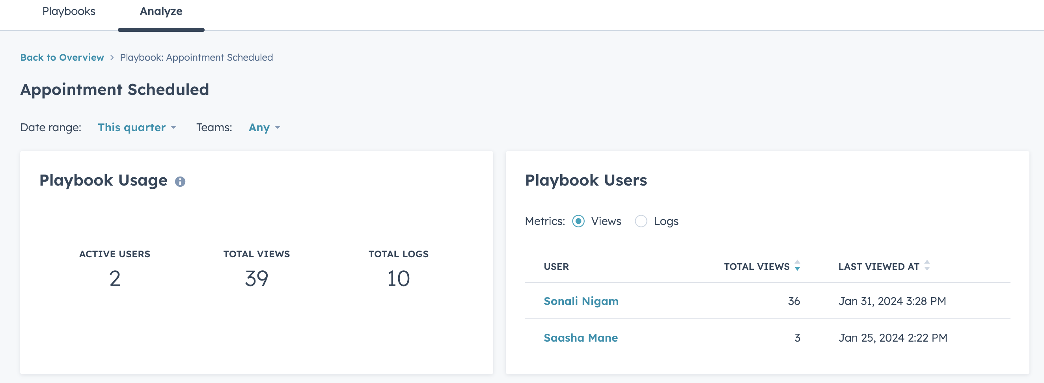Click the Total Logs count of 10
Image resolution: width=1044 pixels, height=383 pixels.
click(398, 279)
